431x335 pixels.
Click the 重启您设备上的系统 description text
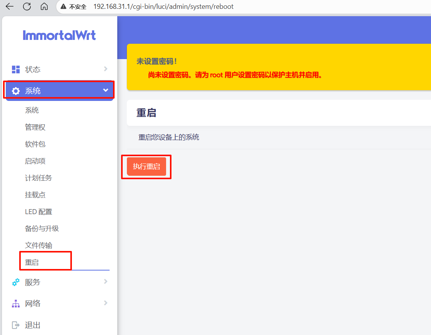(169, 137)
